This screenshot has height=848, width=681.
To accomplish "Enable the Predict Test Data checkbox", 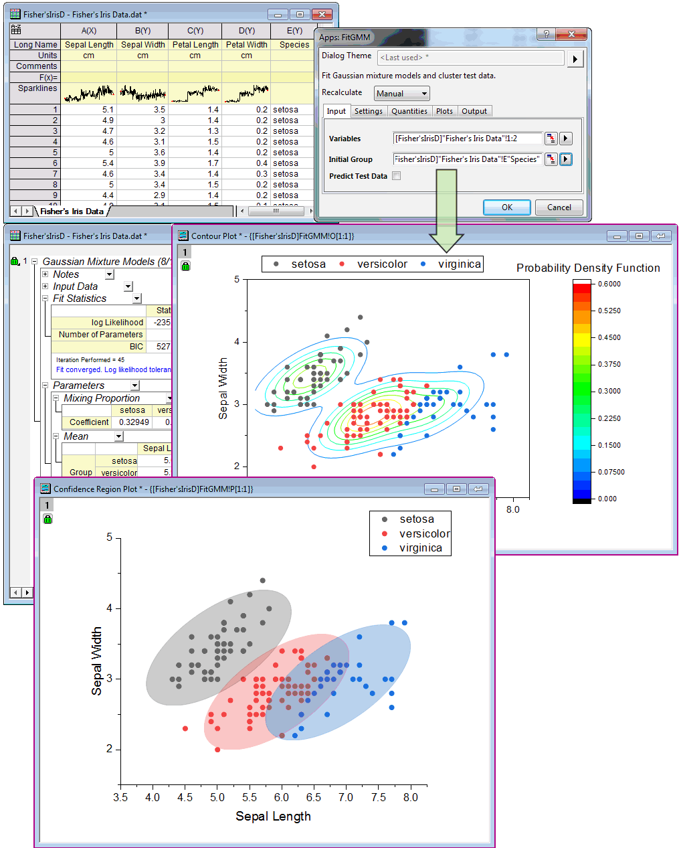I will [397, 176].
